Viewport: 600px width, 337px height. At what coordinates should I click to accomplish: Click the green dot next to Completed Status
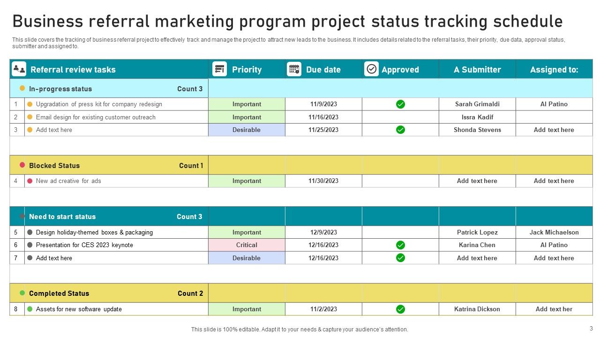click(x=22, y=293)
